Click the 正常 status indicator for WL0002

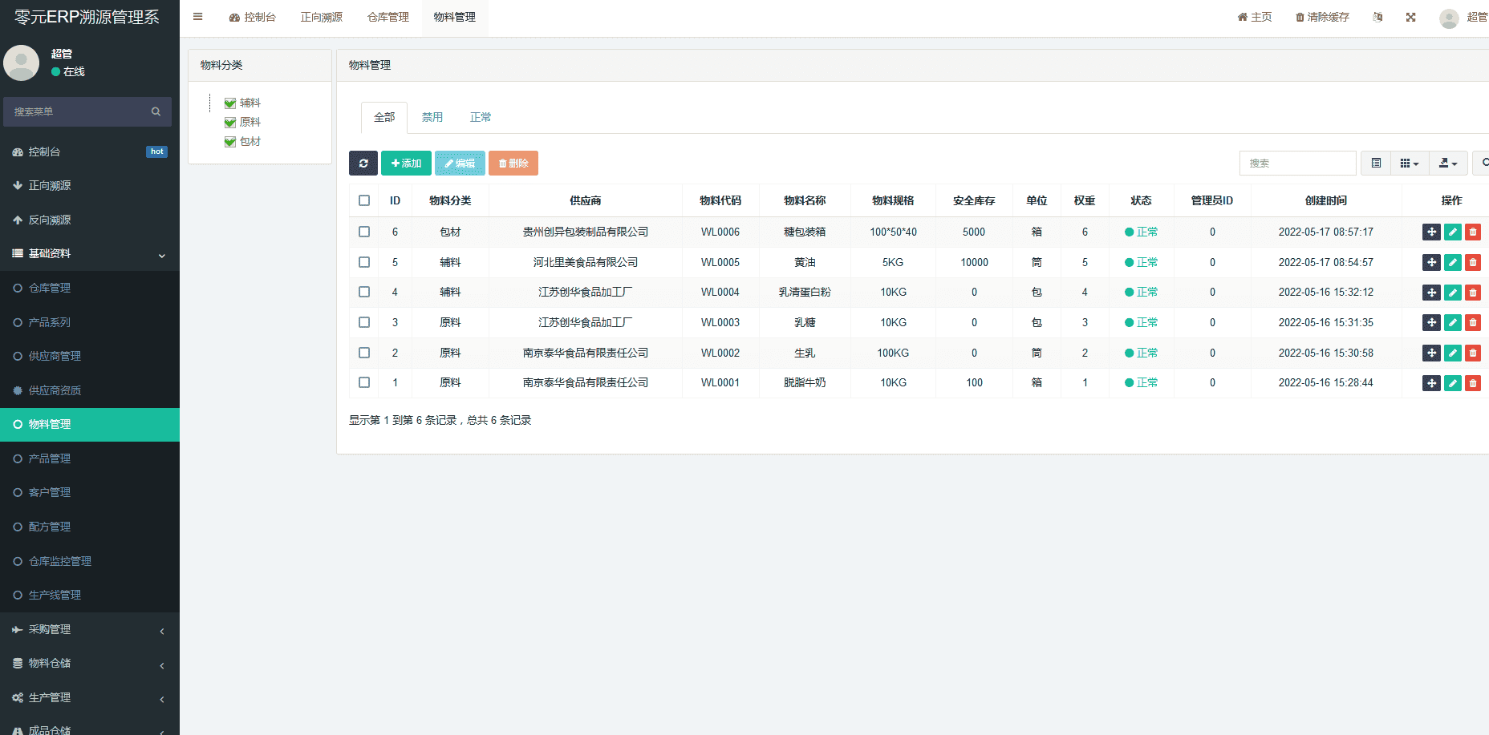(1141, 353)
